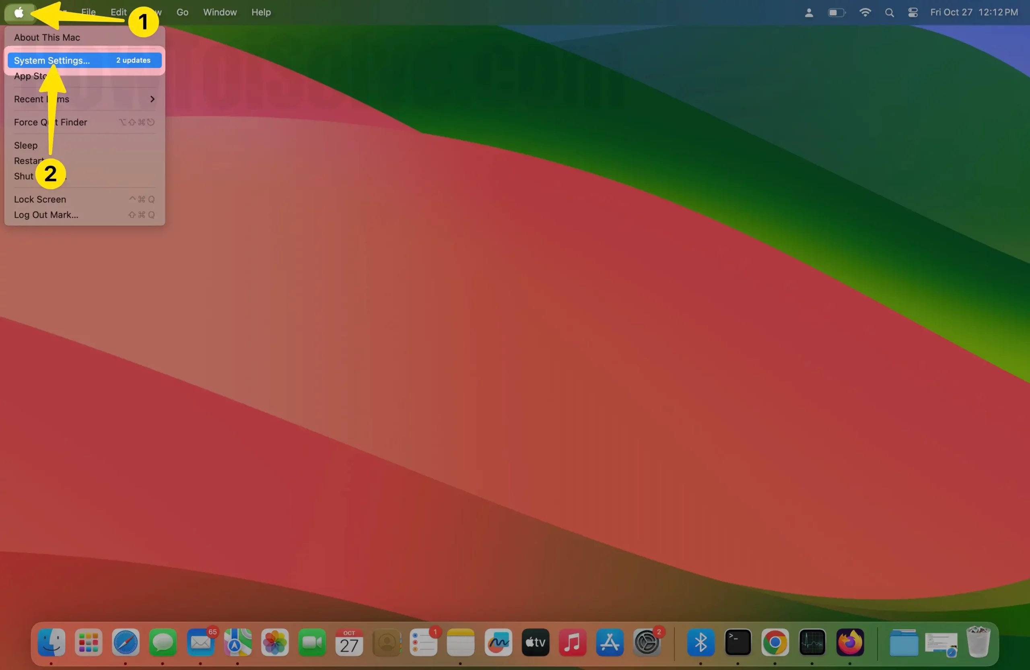The height and width of the screenshot is (670, 1030).
Task: Open Spotlight search magnifier
Action: 889,12
